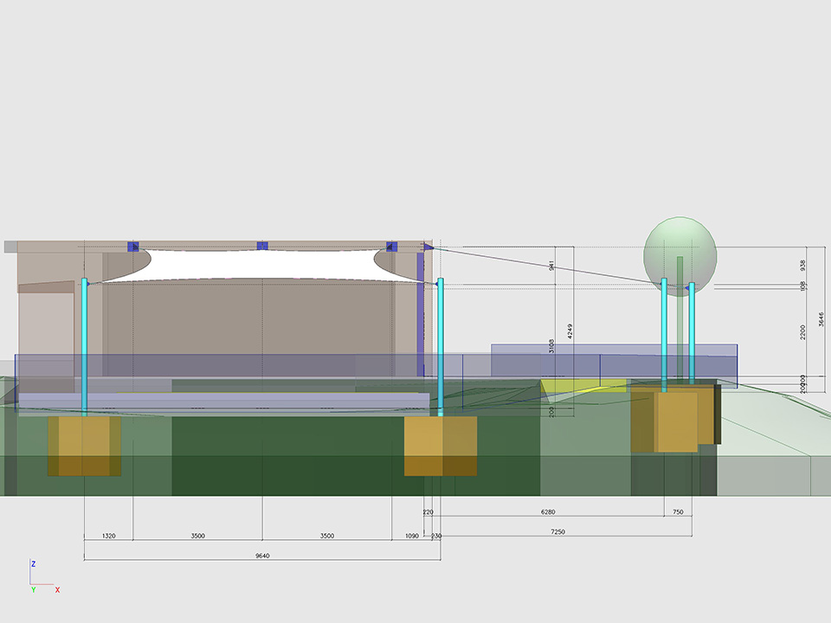Click the leftmost cyan support post
Screen dimensions: 831x623
pyautogui.click(x=85, y=346)
